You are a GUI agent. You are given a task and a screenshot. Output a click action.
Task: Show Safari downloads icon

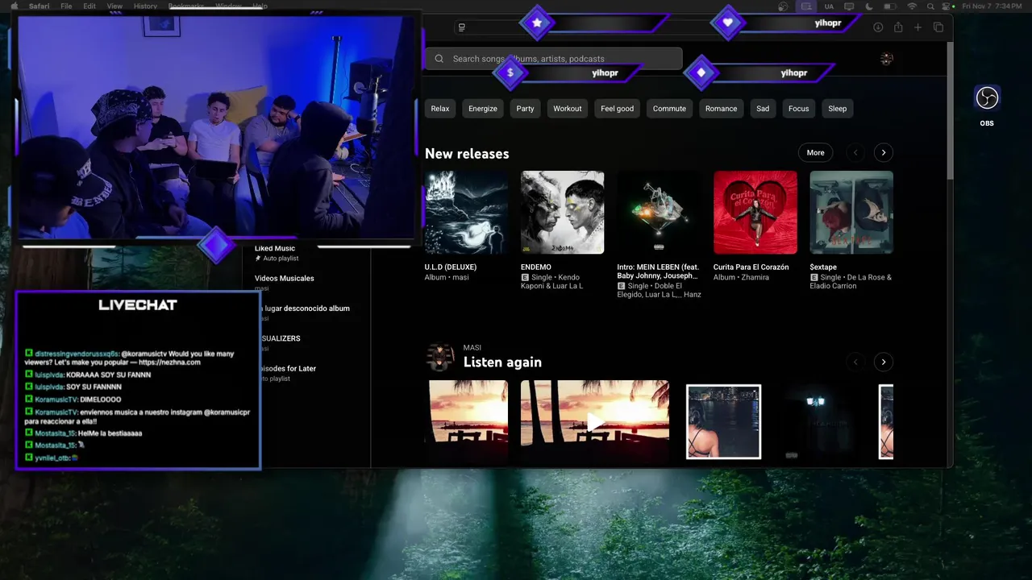pos(878,27)
